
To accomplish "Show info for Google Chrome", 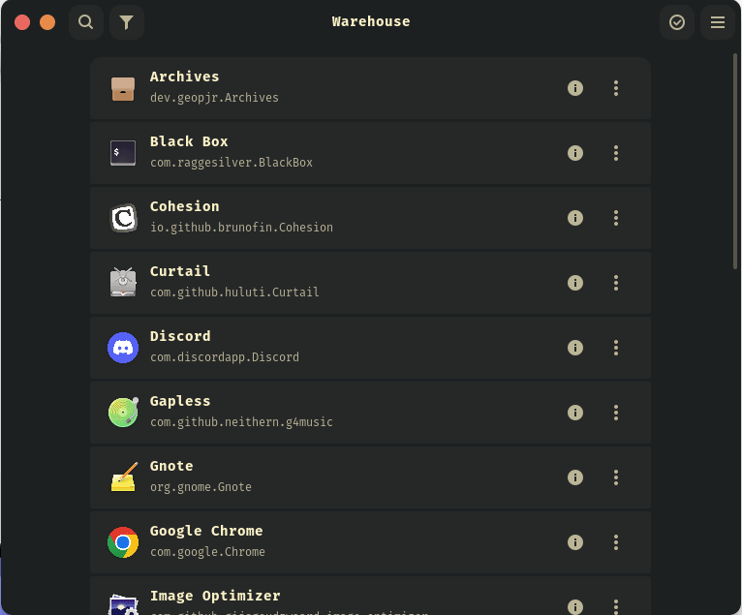I will (x=575, y=541).
